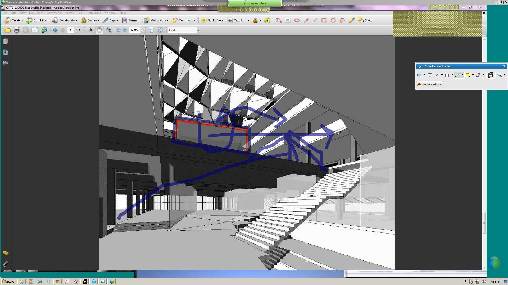Viewport: 508px width, 285px height.
Task: Expand the Combine dropdown
Action: 48,21
